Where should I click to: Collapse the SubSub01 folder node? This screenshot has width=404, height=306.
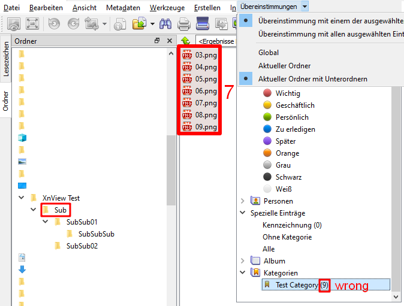tap(46, 222)
